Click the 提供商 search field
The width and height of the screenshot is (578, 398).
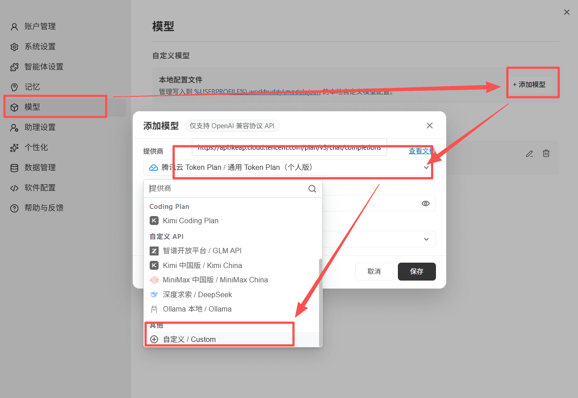click(x=226, y=189)
